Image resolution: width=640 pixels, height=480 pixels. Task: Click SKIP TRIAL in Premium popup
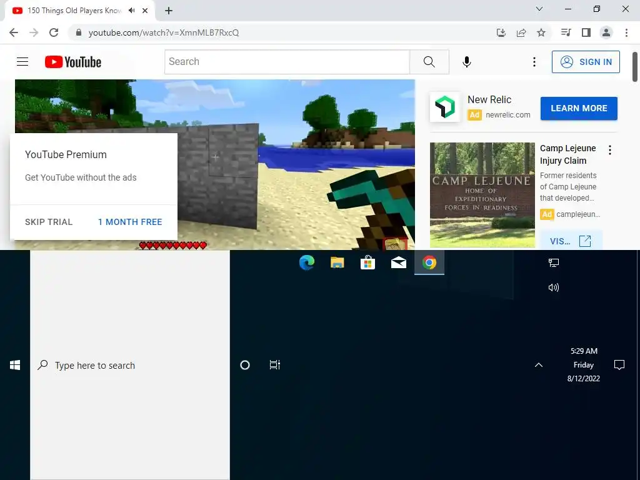click(x=49, y=222)
